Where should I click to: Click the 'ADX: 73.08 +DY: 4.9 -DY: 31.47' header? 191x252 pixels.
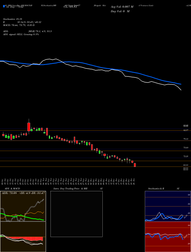(x=23, y=193)
